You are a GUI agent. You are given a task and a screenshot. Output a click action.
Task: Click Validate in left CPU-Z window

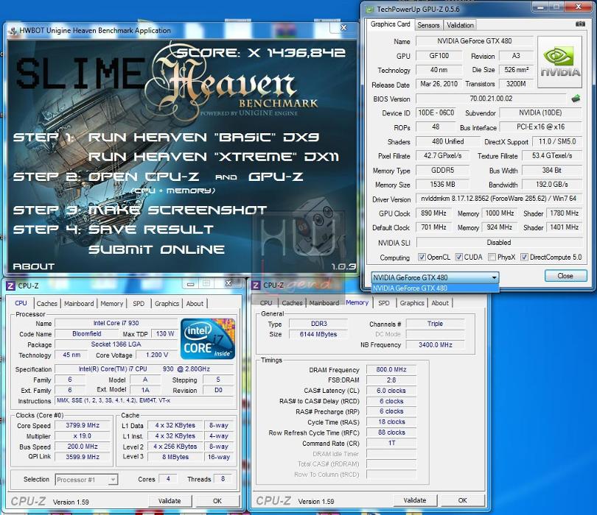[x=170, y=501]
